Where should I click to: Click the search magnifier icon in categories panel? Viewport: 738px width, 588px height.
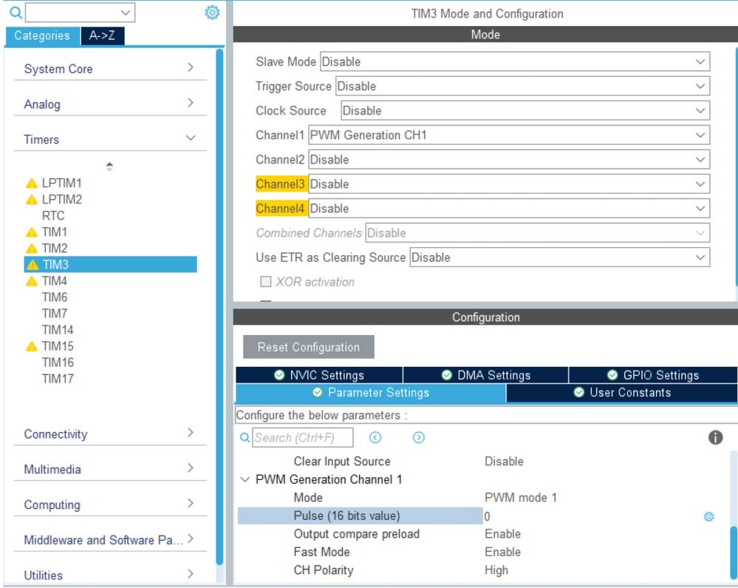pyautogui.click(x=16, y=13)
